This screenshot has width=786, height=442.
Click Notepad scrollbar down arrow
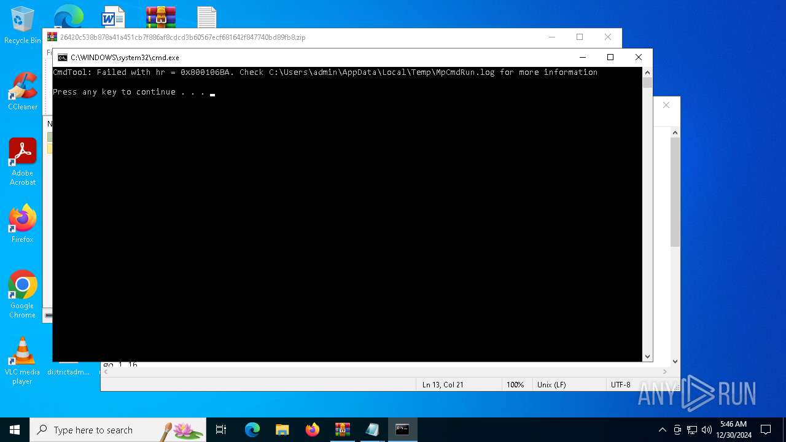pyautogui.click(x=675, y=362)
